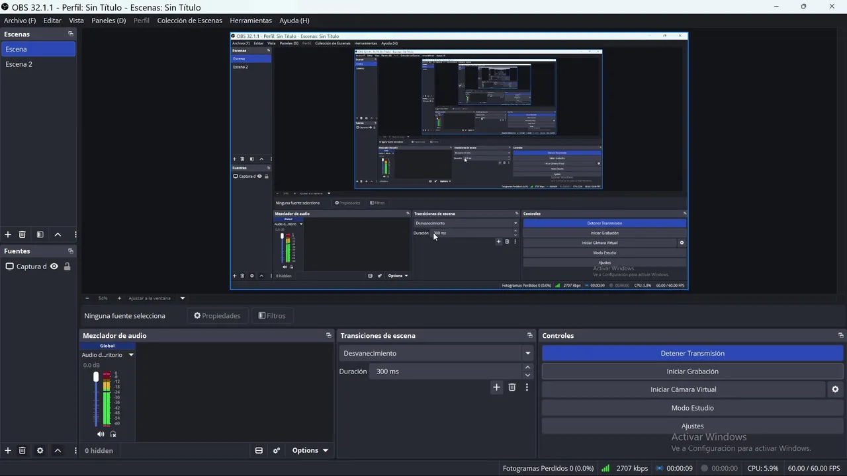Select the Captura d source row
This screenshot has width=847, height=476.
(38, 266)
